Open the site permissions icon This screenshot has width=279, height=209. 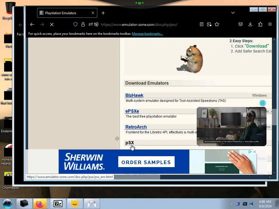click(90, 24)
